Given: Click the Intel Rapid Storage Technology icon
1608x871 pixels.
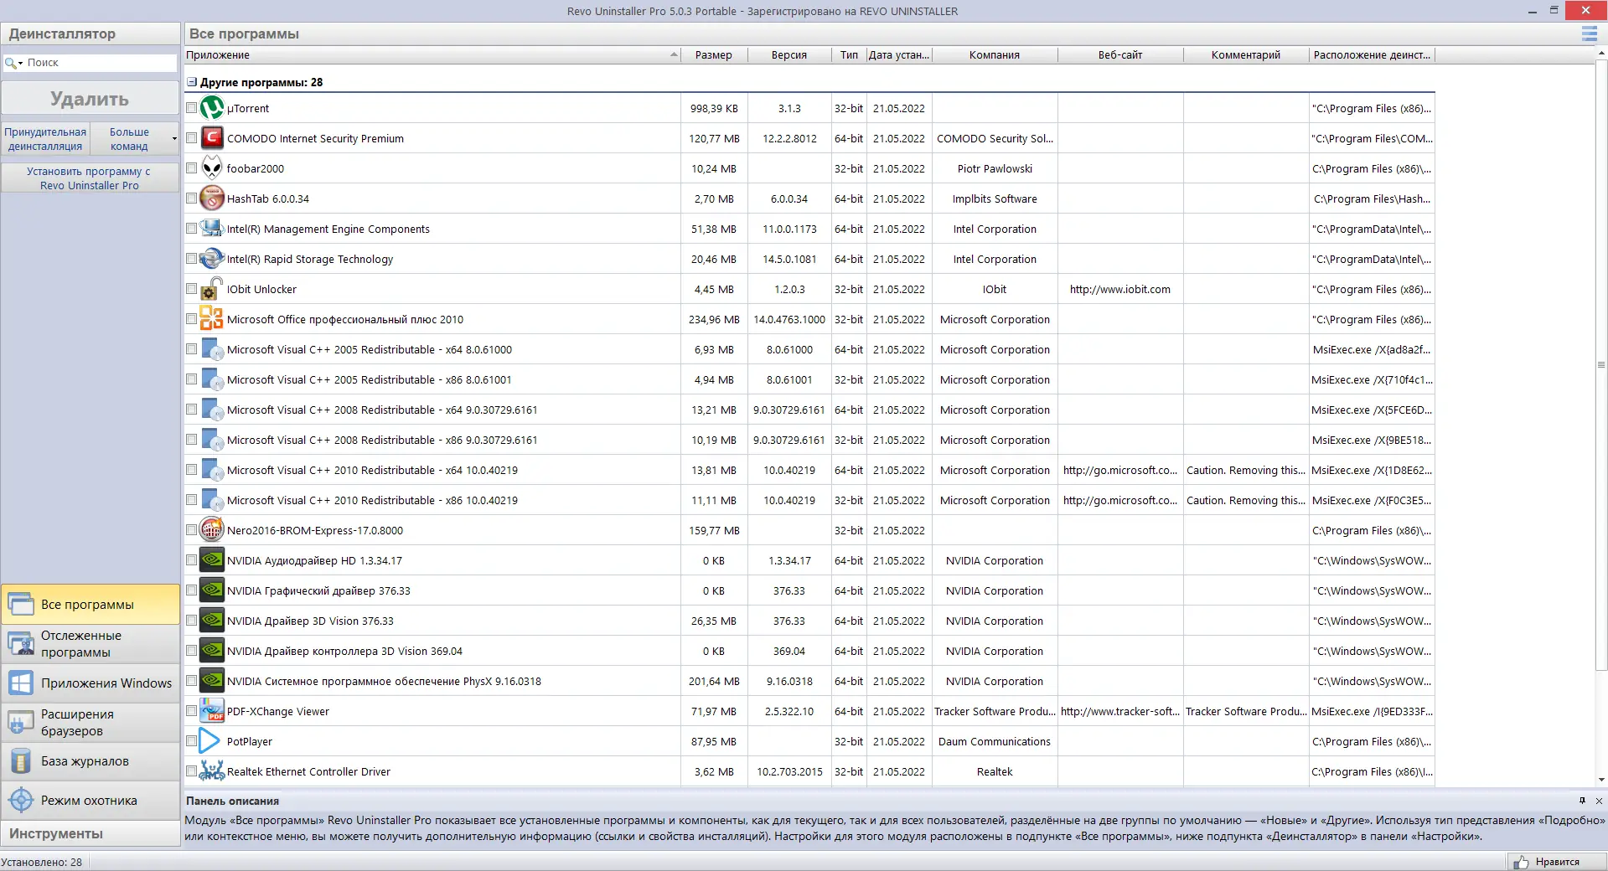Looking at the screenshot, I should 212,259.
